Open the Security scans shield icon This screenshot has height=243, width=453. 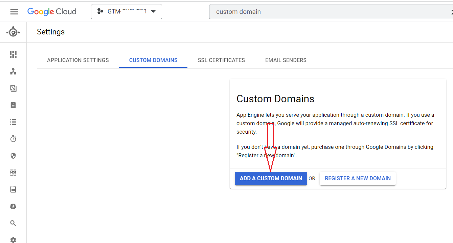coord(13,156)
